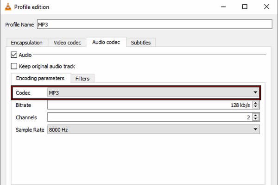
Task: Open the Codec dropdown showing MP3
Action: coord(153,93)
